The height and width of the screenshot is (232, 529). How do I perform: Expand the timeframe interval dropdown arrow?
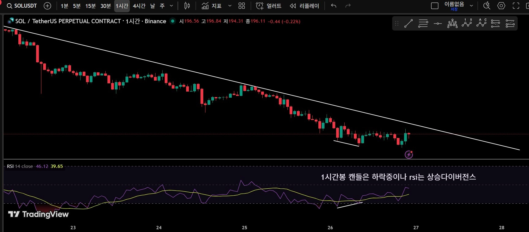[x=171, y=6]
